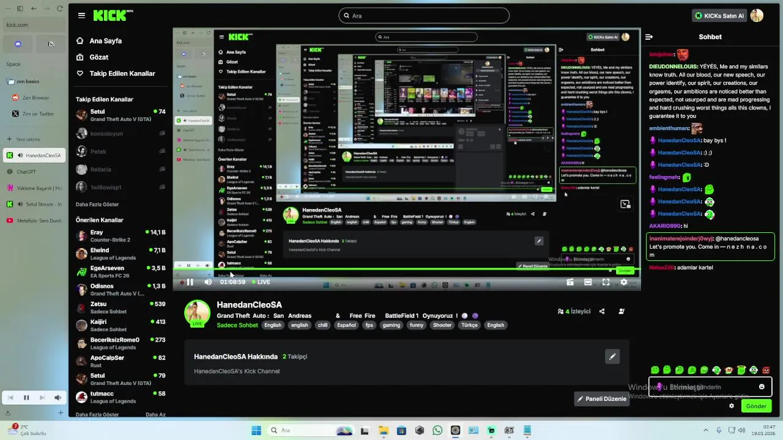Viewport: 783px width, 440px height.
Task: Open the Kick hamburger menu
Action: [81, 15]
